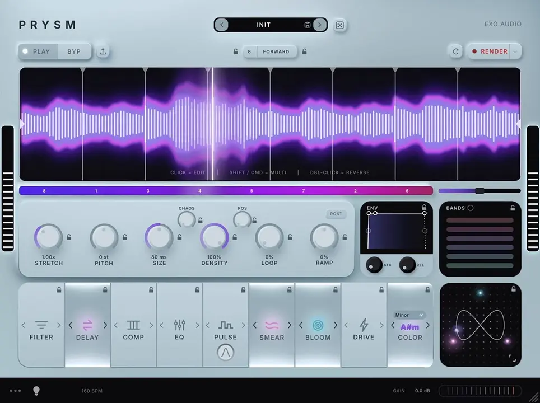Screen dimensions: 540x403
Task: Click the POST button
Action: (336, 214)
